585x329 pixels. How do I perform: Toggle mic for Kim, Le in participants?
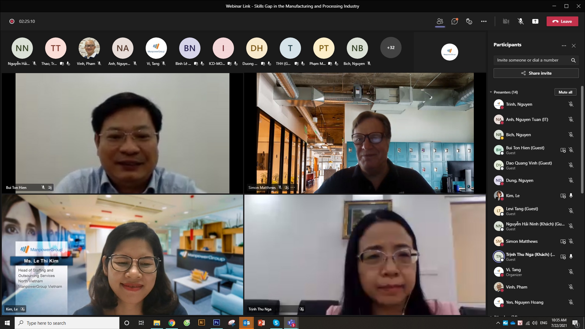pos(571,196)
